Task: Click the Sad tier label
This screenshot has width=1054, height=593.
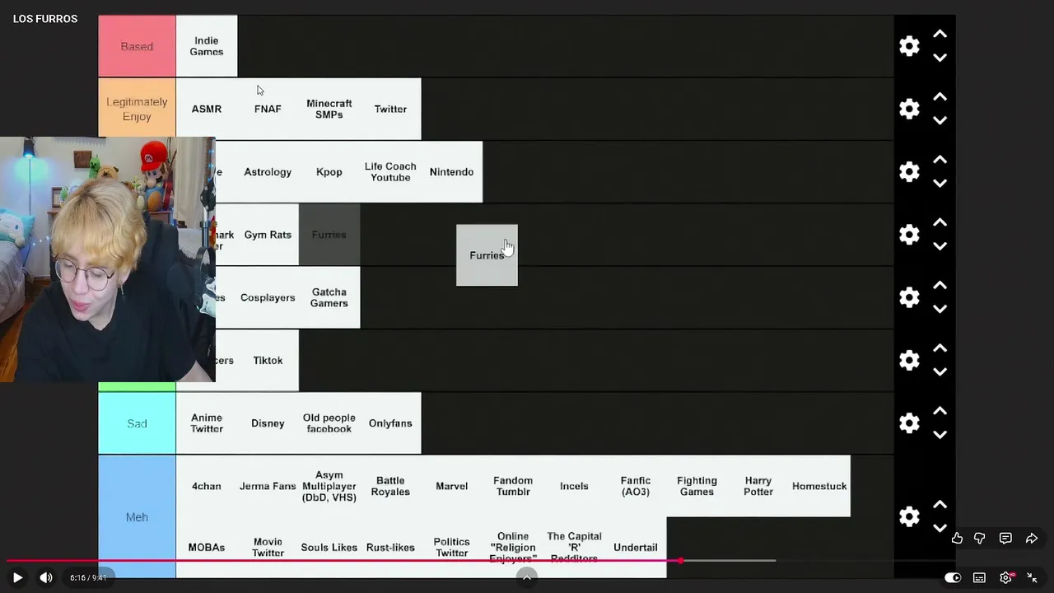Action: [137, 423]
